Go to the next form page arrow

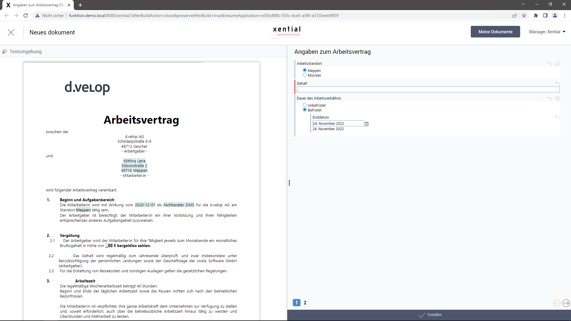[x=566, y=303]
